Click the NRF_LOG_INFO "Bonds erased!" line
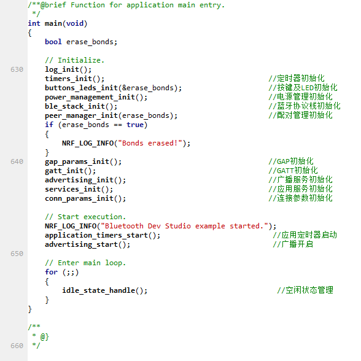 point(126,143)
